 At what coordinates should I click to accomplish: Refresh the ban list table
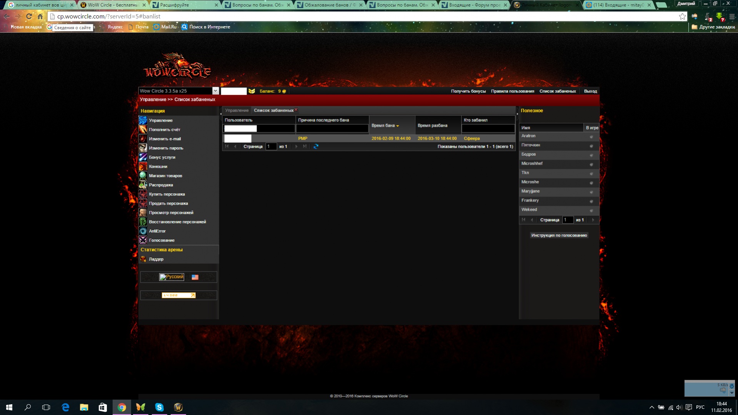(316, 147)
